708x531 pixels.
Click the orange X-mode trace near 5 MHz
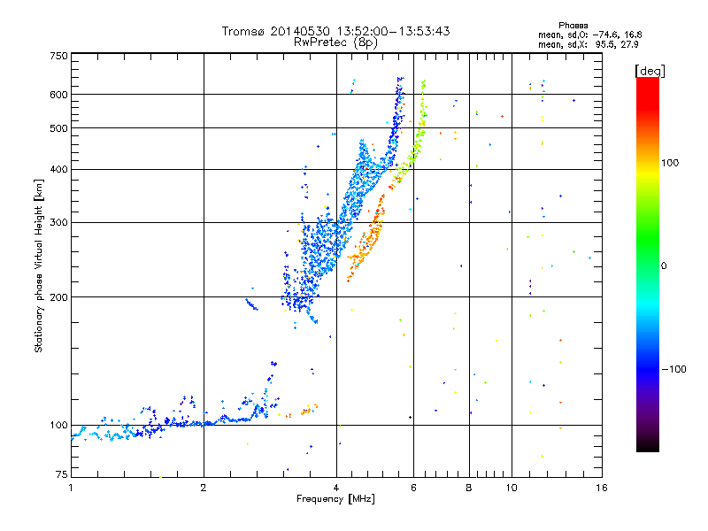[x=366, y=239]
